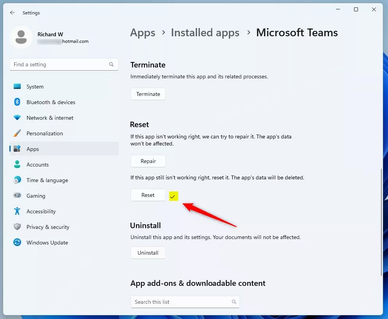The height and width of the screenshot is (319, 388).
Task: Maximize the Settings window
Action: 356,9
